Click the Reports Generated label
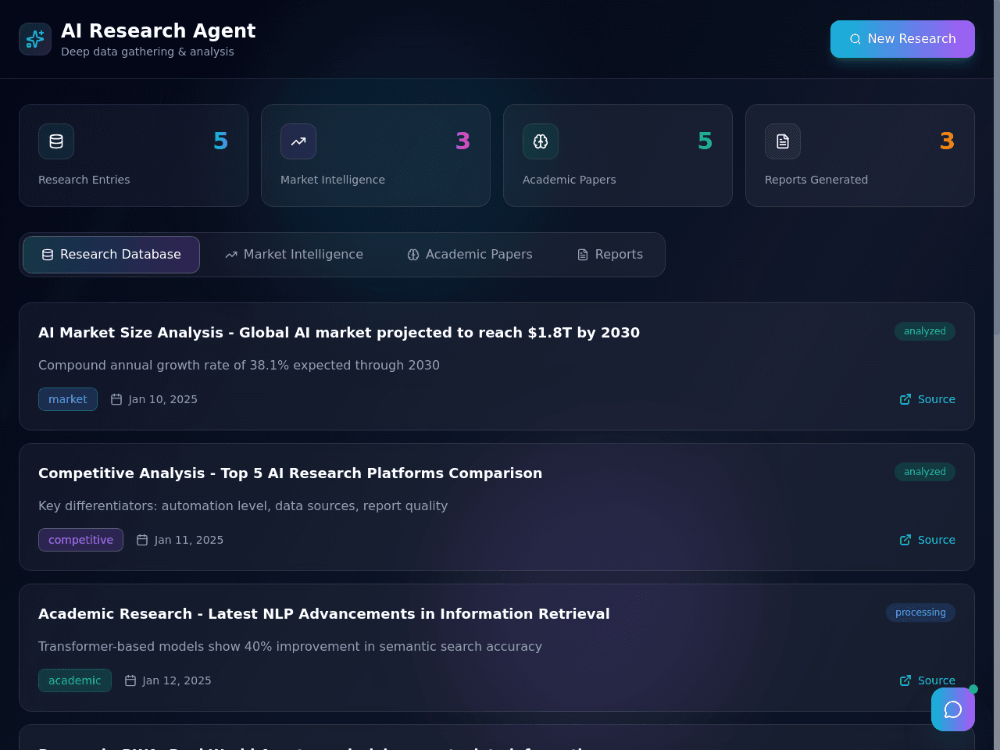 [x=816, y=180]
